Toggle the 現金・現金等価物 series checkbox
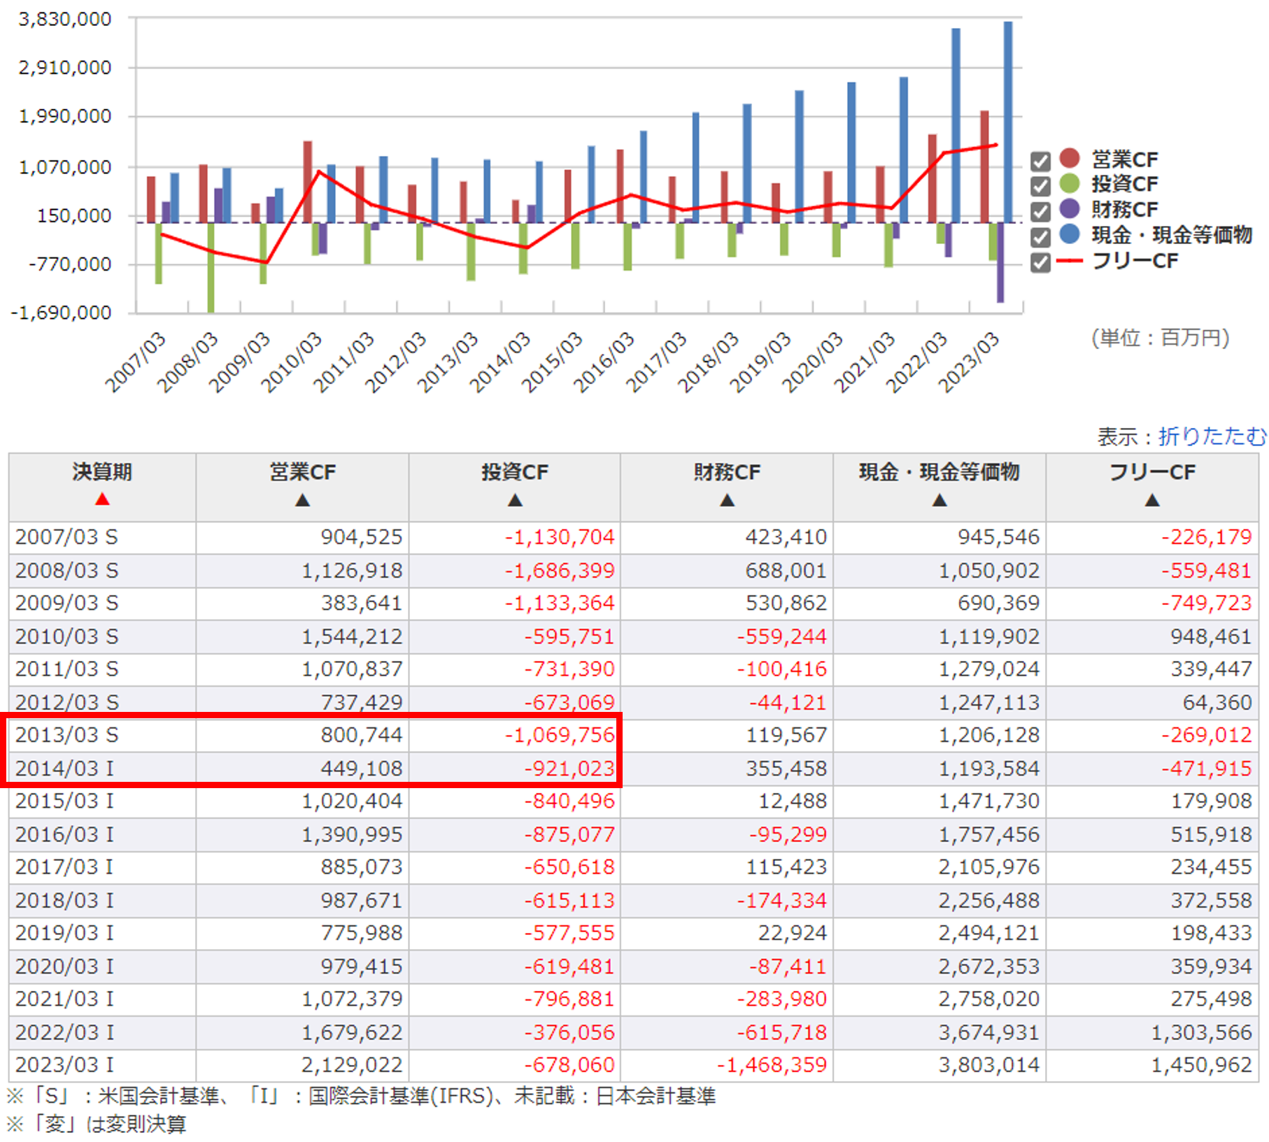Viewport: 1269px width, 1142px height. point(1040,237)
